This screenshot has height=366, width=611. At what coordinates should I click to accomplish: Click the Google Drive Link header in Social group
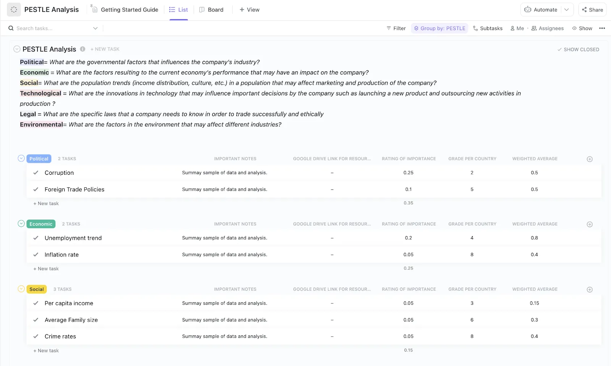332,289
